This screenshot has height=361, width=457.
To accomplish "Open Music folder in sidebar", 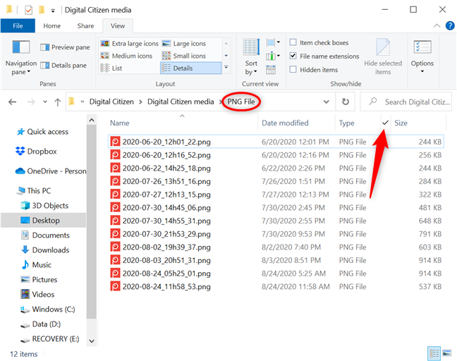I will (36, 265).
